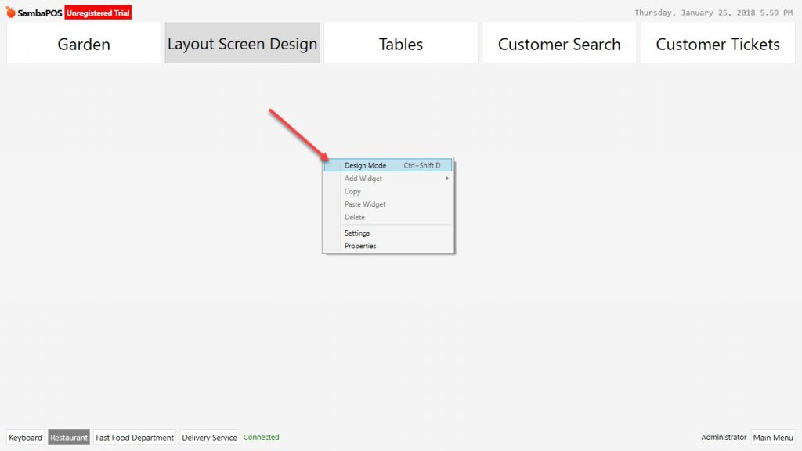This screenshot has width=802, height=451.
Task: Click the Keyboard button
Action: (x=26, y=437)
